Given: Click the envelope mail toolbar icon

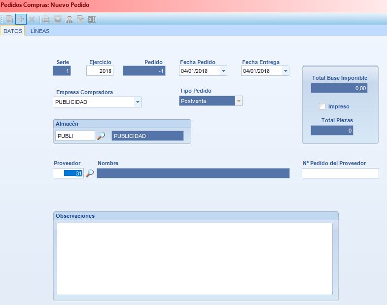Looking at the screenshot, I should point(58,20).
